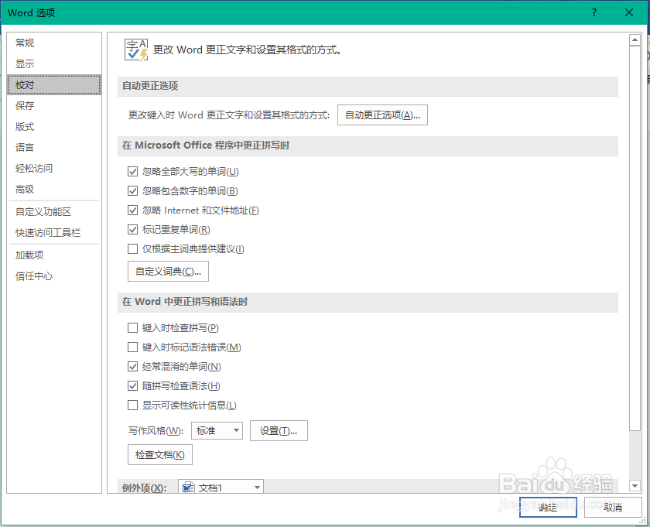Open 语言 settings page
The width and height of the screenshot is (650, 527).
click(x=54, y=147)
